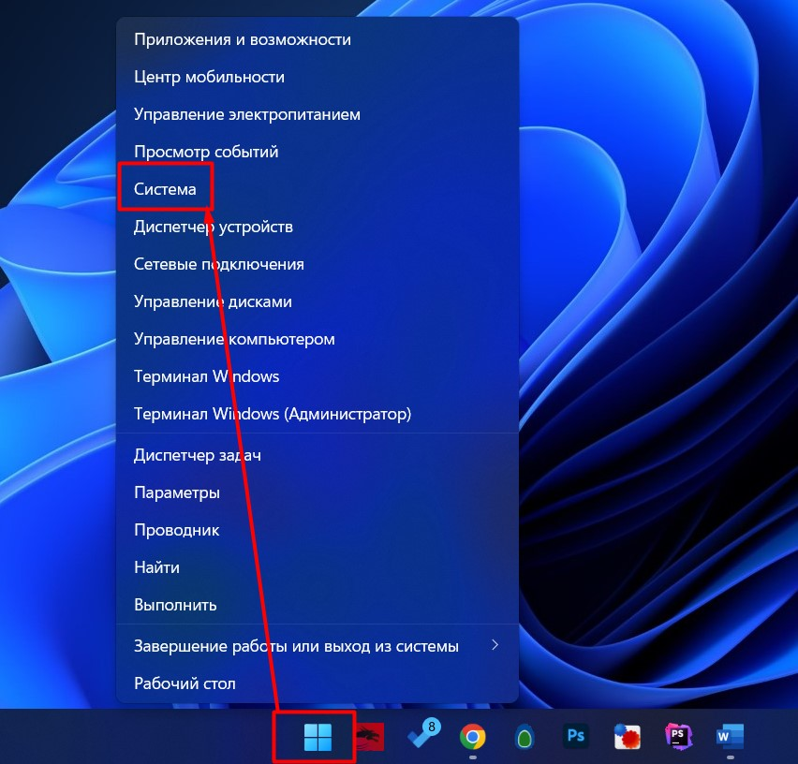Choose Управление электропитанием
Viewport: 798px width, 764px height.
318,114
